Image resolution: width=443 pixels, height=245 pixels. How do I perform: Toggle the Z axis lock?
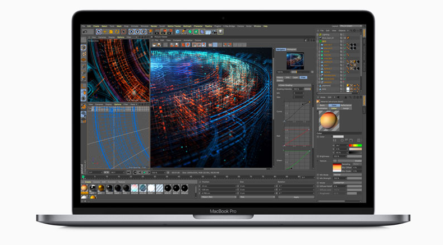(x=144, y=32)
